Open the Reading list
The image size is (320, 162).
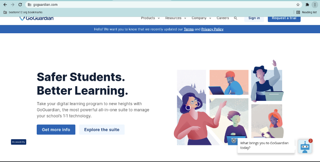pyautogui.click(x=306, y=12)
